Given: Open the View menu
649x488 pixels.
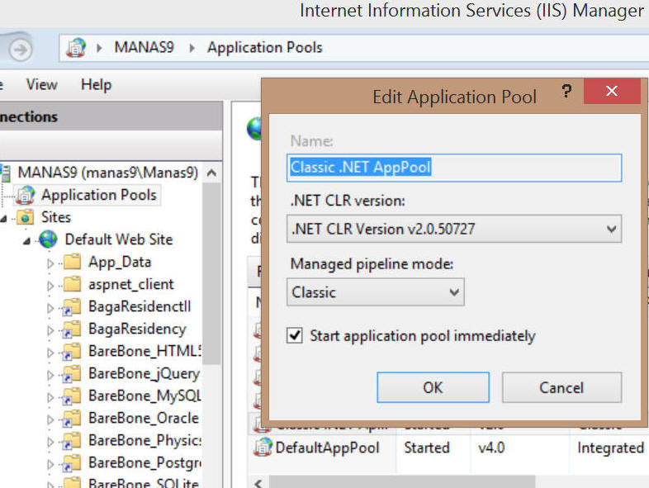Looking at the screenshot, I should pyautogui.click(x=42, y=84).
